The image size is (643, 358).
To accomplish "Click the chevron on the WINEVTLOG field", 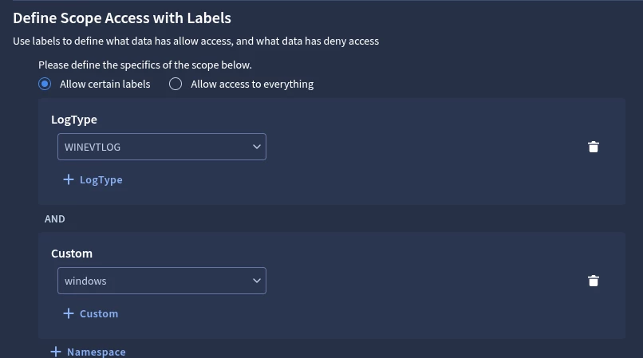I will coord(257,147).
